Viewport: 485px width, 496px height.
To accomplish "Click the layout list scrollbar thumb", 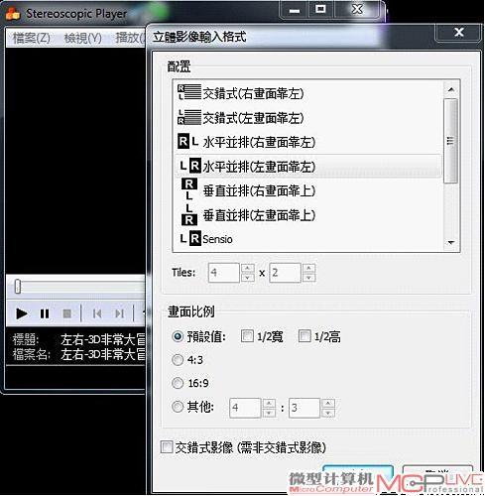I will [x=450, y=141].
